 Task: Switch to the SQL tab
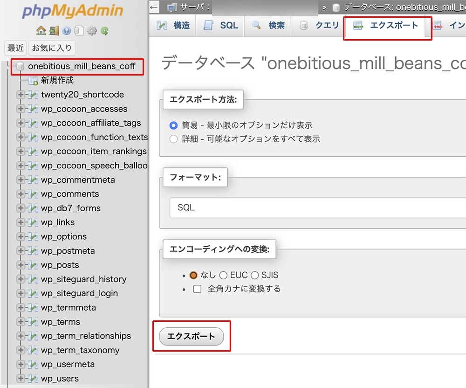tap(221, 26)
